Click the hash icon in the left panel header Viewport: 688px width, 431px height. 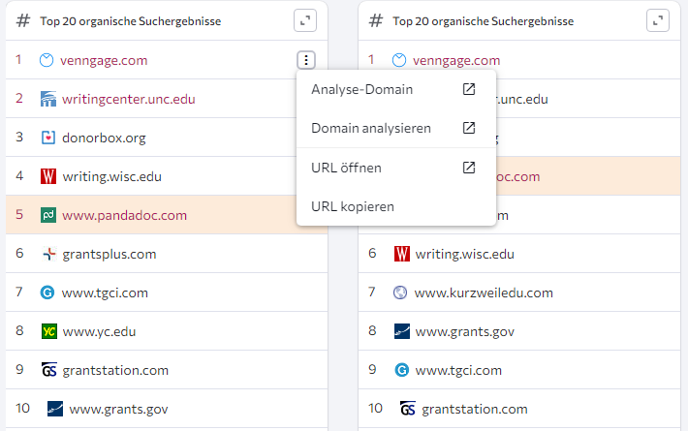point(23,20)
